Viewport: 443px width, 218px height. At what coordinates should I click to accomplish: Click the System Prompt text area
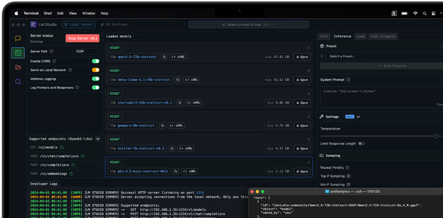pyautogui.click(x=382, y=97)
